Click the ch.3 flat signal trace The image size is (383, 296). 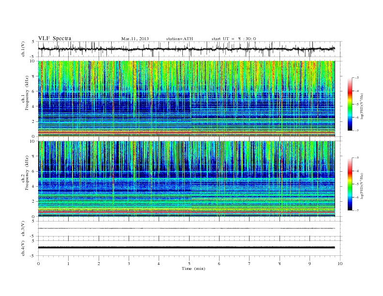[x=186, y=228]
